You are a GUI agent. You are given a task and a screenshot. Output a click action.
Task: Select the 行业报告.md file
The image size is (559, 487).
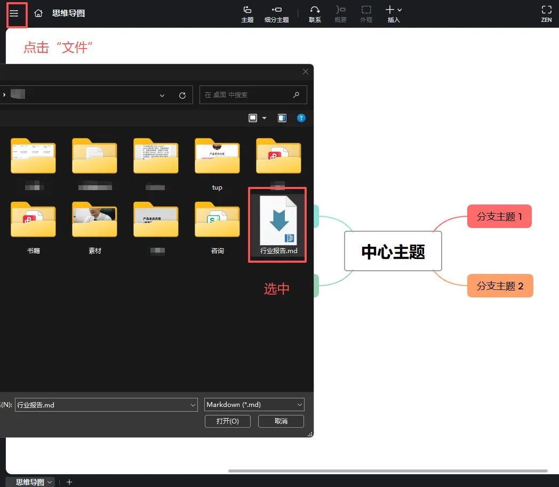click(278, 225)
